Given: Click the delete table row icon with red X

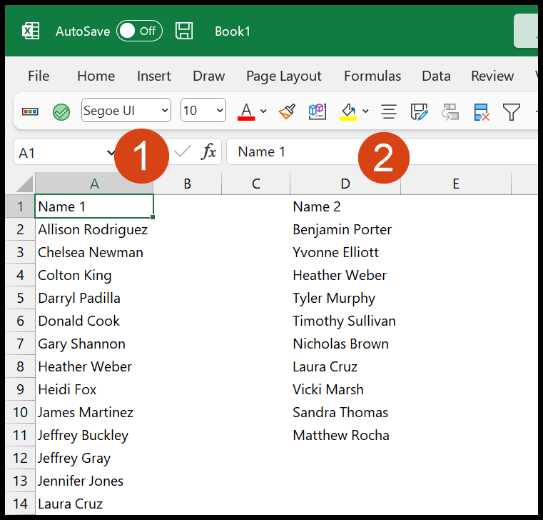Looking at the screenshot, I should [x=481, y=111].
